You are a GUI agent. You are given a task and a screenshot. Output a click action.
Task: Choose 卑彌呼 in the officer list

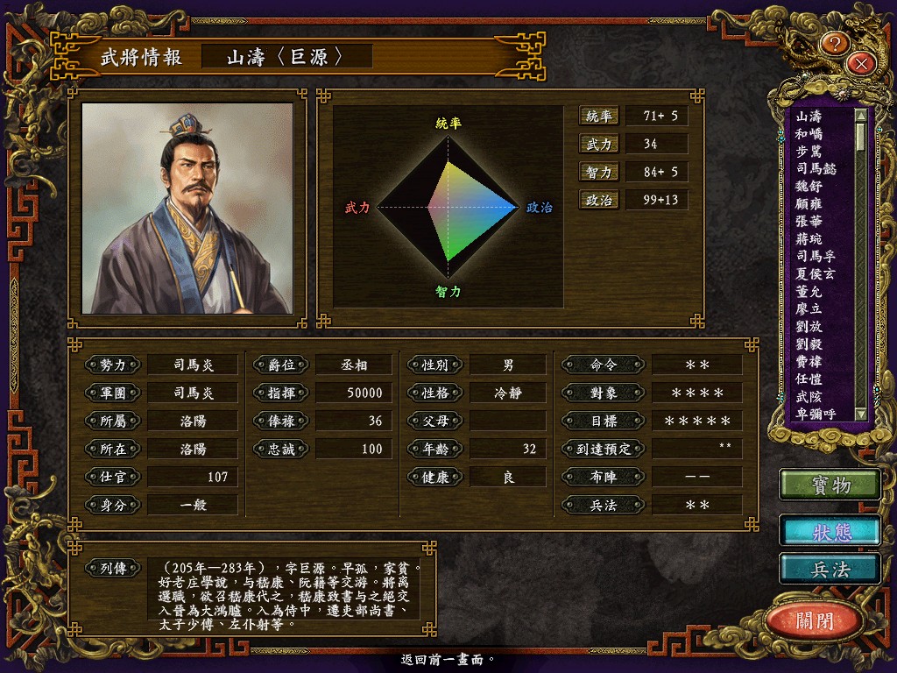coord(816,414)
